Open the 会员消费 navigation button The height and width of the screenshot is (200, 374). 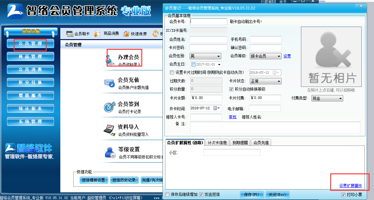click(x=30, y=69)
